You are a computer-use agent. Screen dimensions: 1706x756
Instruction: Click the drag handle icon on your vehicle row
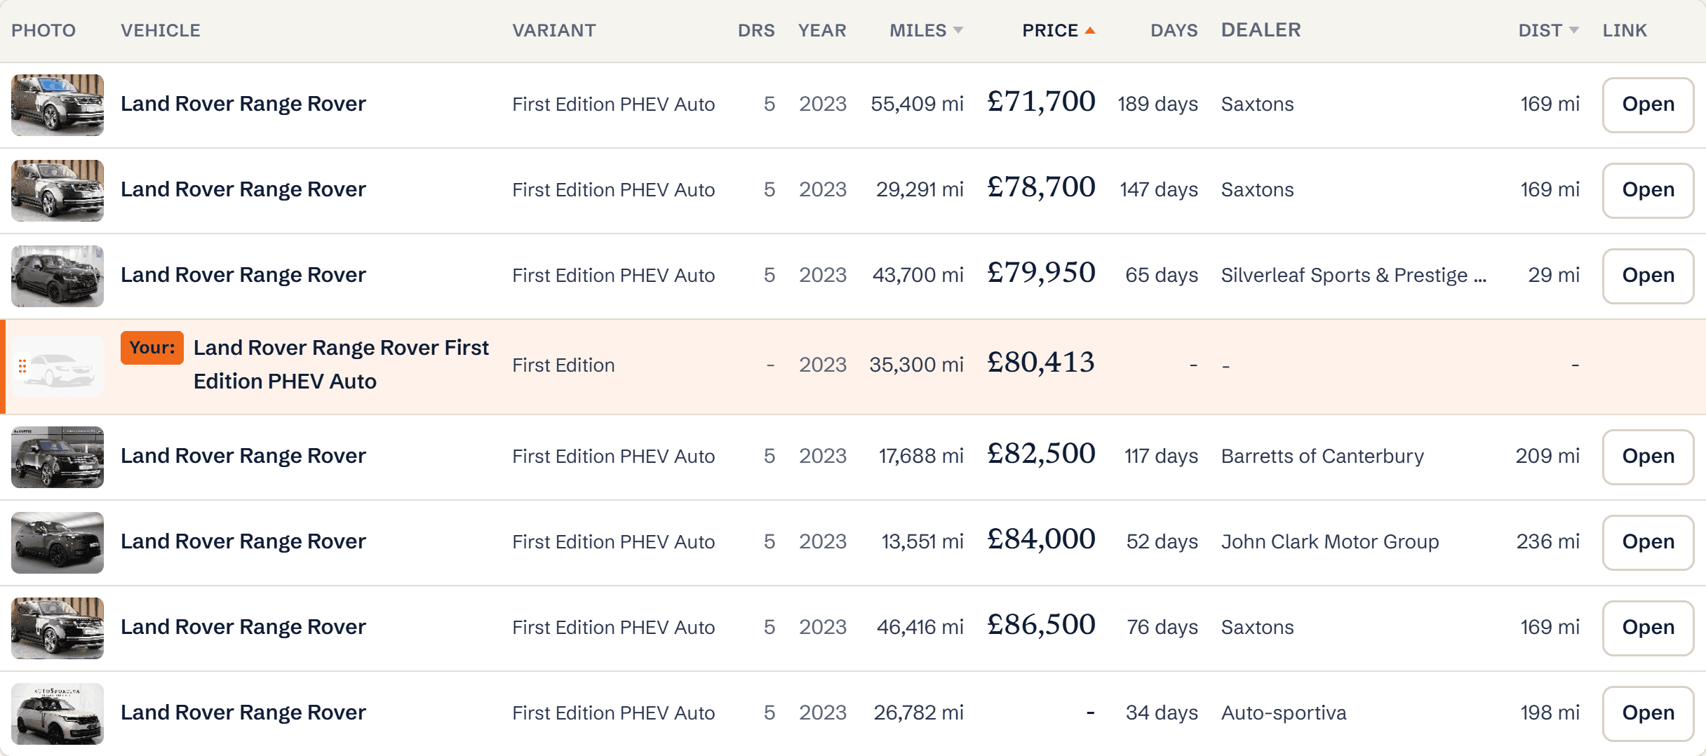pos(22,365)
